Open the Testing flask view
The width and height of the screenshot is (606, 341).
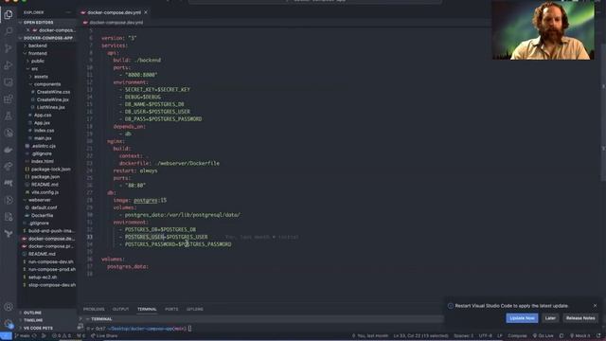click(x=9, y=116)
